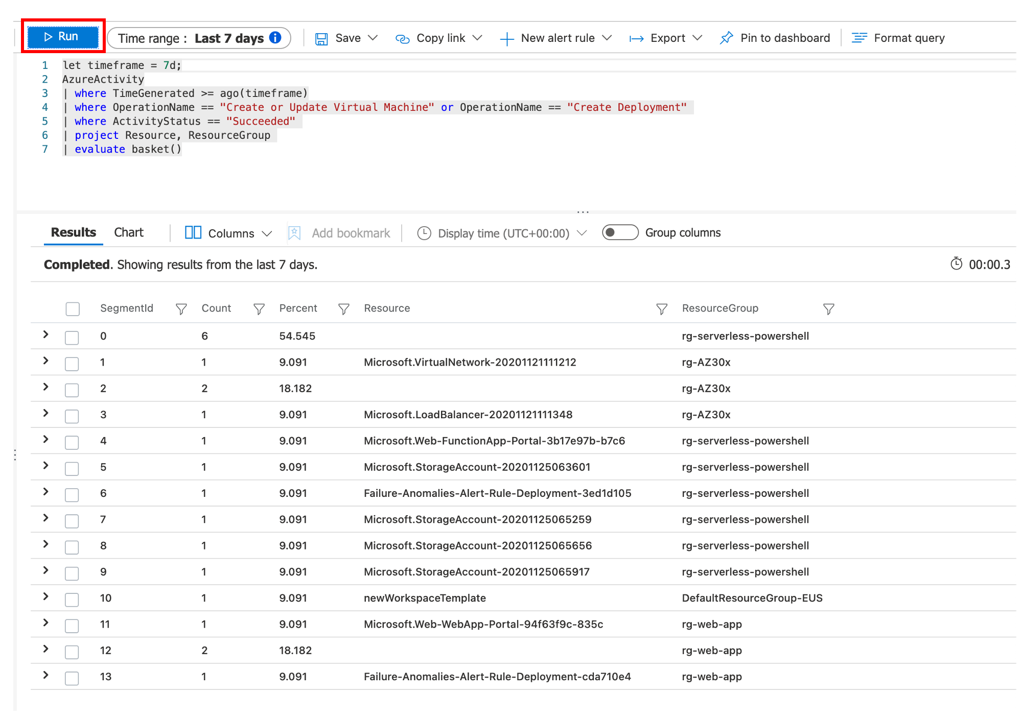Click the Pin to dashboard pin icon
Image resolution: width=1022 pixels, height=718 pixels.
tap(726, 38)
